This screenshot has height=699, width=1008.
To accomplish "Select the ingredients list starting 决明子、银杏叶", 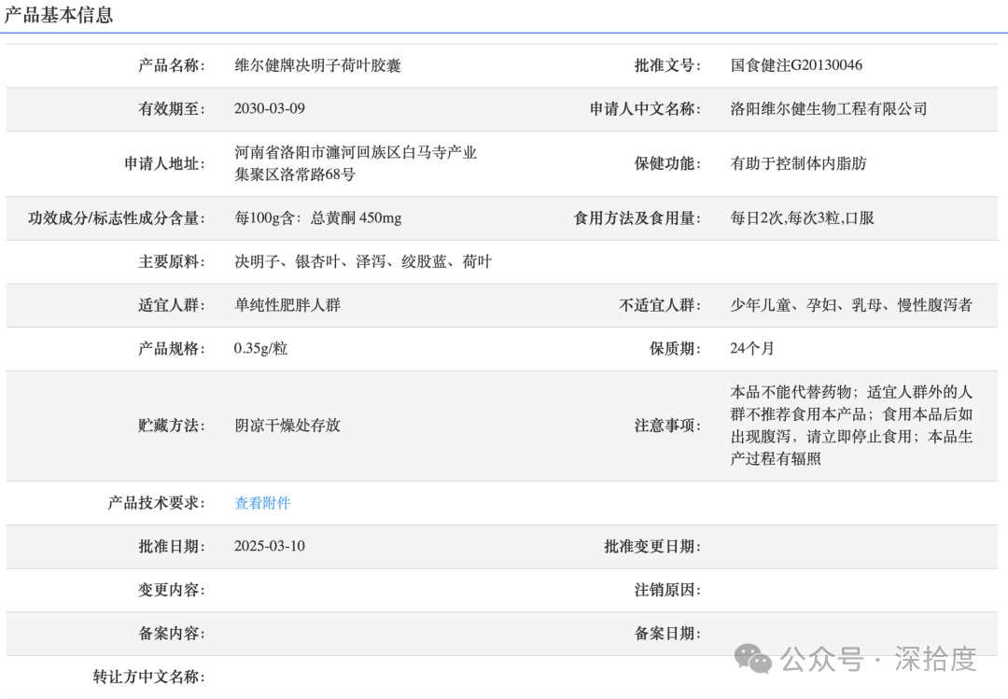I will coord(363,261).
